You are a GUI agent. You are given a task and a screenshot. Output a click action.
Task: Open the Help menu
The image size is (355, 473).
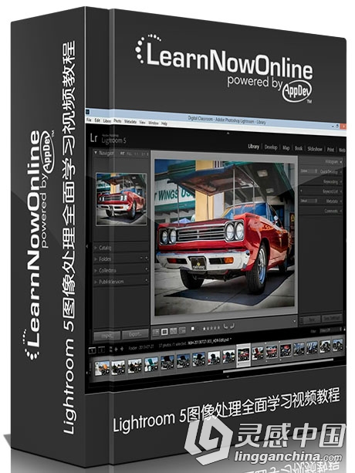[164, 123]
